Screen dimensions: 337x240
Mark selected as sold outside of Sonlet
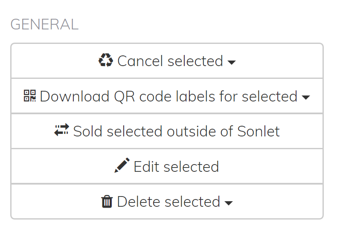click(x=167, y=131)
